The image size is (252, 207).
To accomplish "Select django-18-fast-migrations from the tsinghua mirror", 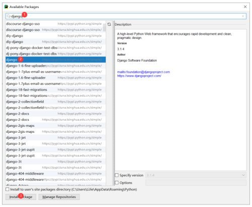I will (55, 95).
